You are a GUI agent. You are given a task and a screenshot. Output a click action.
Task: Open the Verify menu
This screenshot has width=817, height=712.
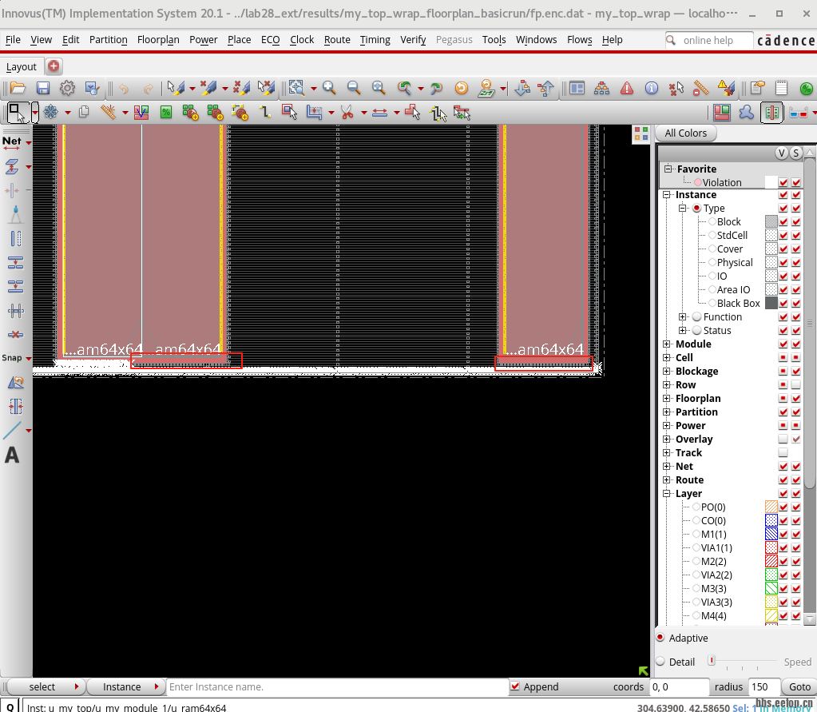413,40
